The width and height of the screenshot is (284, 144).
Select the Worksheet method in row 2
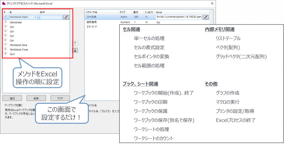point(16,22)
